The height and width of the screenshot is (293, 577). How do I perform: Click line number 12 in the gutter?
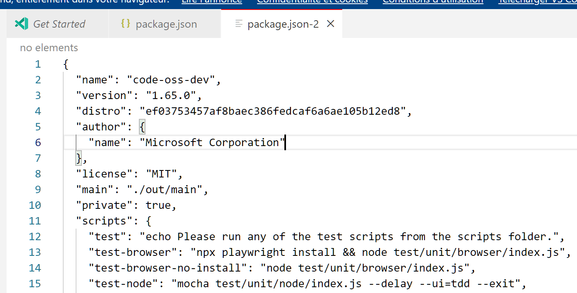[35, 236]
